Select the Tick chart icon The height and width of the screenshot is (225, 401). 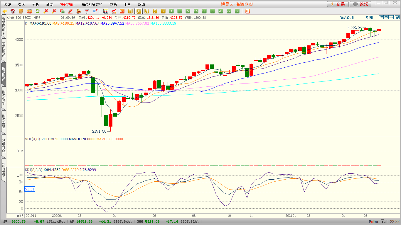click(122, 11)
